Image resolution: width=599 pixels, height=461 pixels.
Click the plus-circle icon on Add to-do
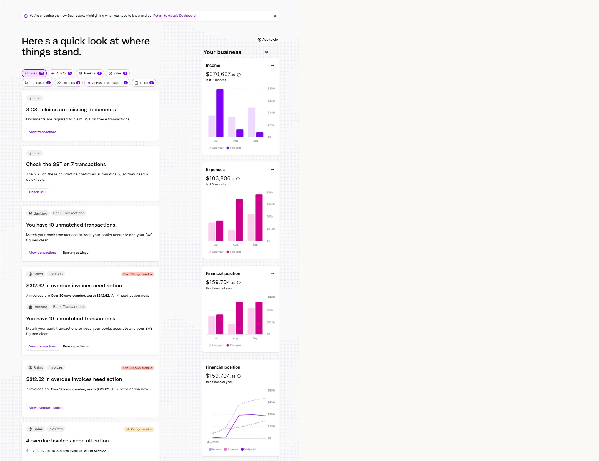click(259, 40)
